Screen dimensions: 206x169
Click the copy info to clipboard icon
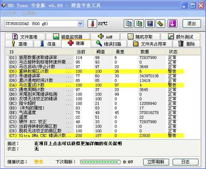coord(128,24)
